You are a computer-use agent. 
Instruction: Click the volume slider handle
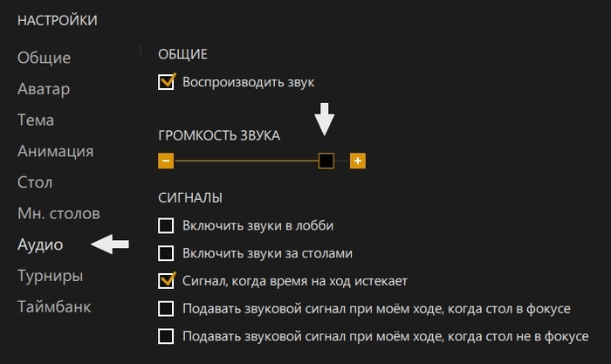point(326,161)
